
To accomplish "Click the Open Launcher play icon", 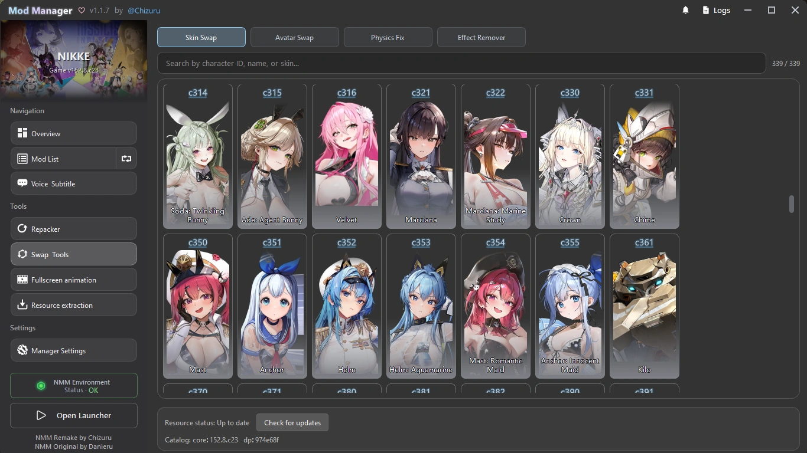I will click(41, 415).
